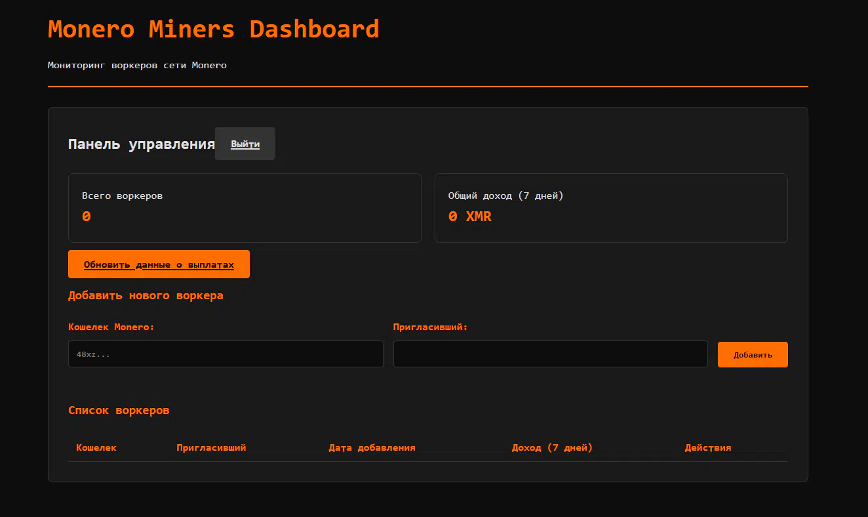This screenshot has width=868, height=517.
Task: Select the Кошелек table column header
Action: click(x=96, y=447)
